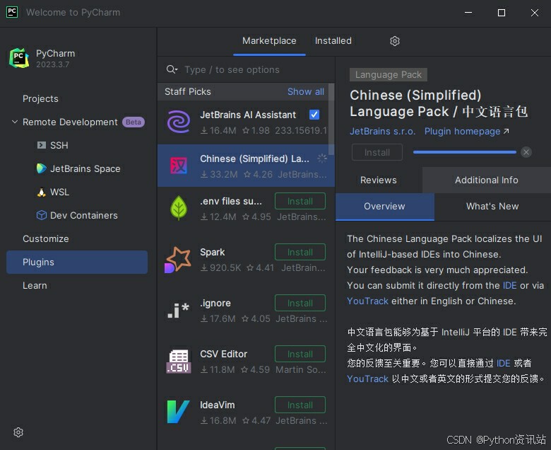Click the disabled Install button in details

[377, 152]
